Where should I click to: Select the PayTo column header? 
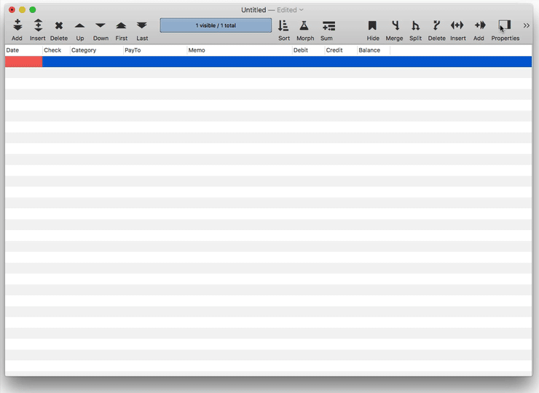click(155, 50)
